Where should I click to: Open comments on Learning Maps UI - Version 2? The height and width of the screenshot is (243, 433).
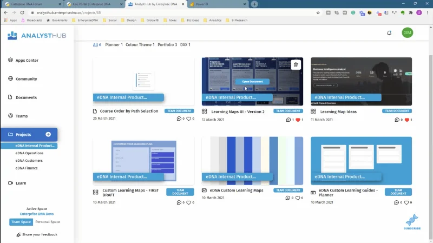click(288, 120)
